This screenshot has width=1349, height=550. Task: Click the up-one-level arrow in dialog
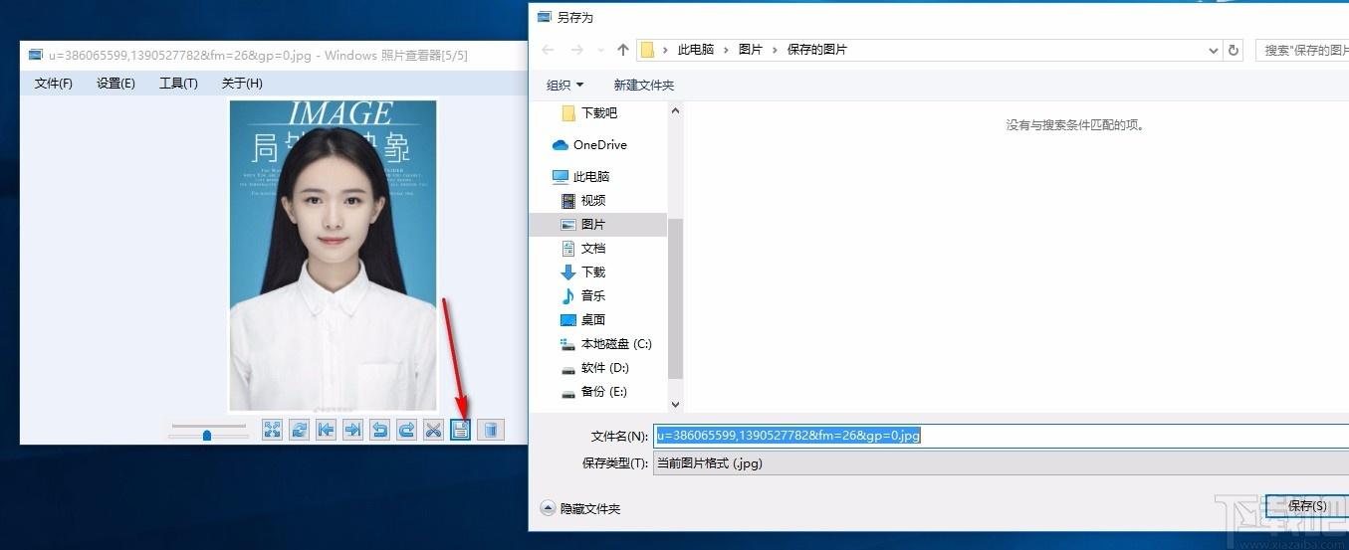point(623,50)
